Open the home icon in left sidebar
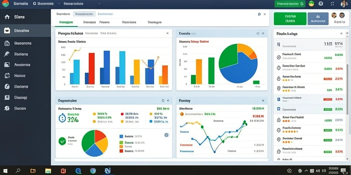 tap(7, 17)
